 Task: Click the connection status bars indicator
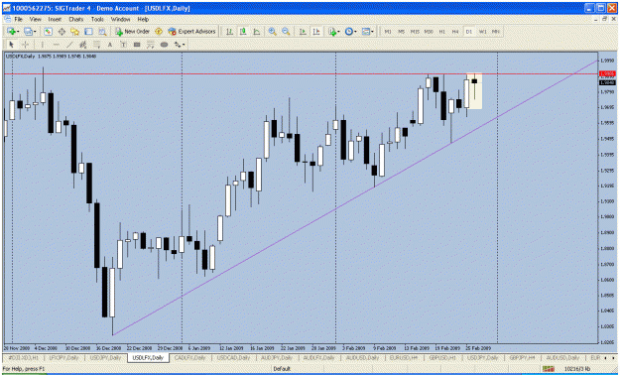pos(549,369)
